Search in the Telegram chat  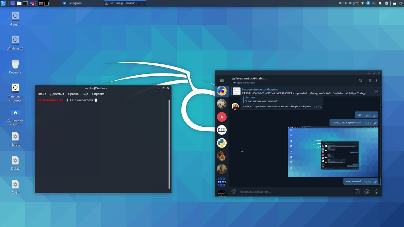(x=360, y=81)
